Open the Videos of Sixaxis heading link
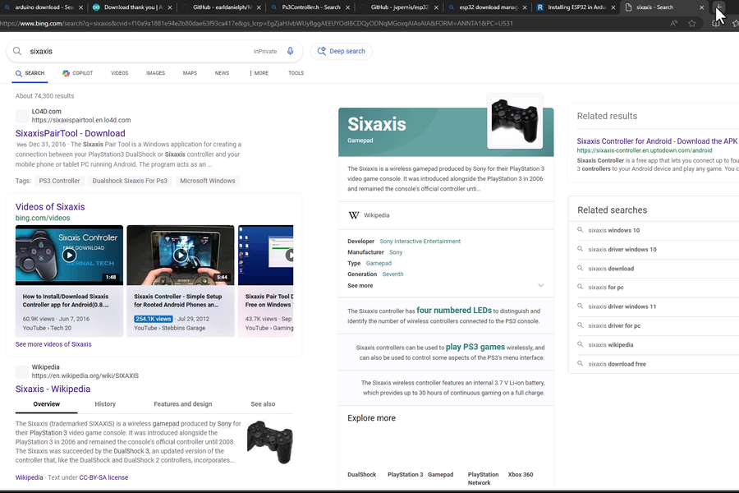Viewport: 739px width, 493px height. click(x=50, y=206)
